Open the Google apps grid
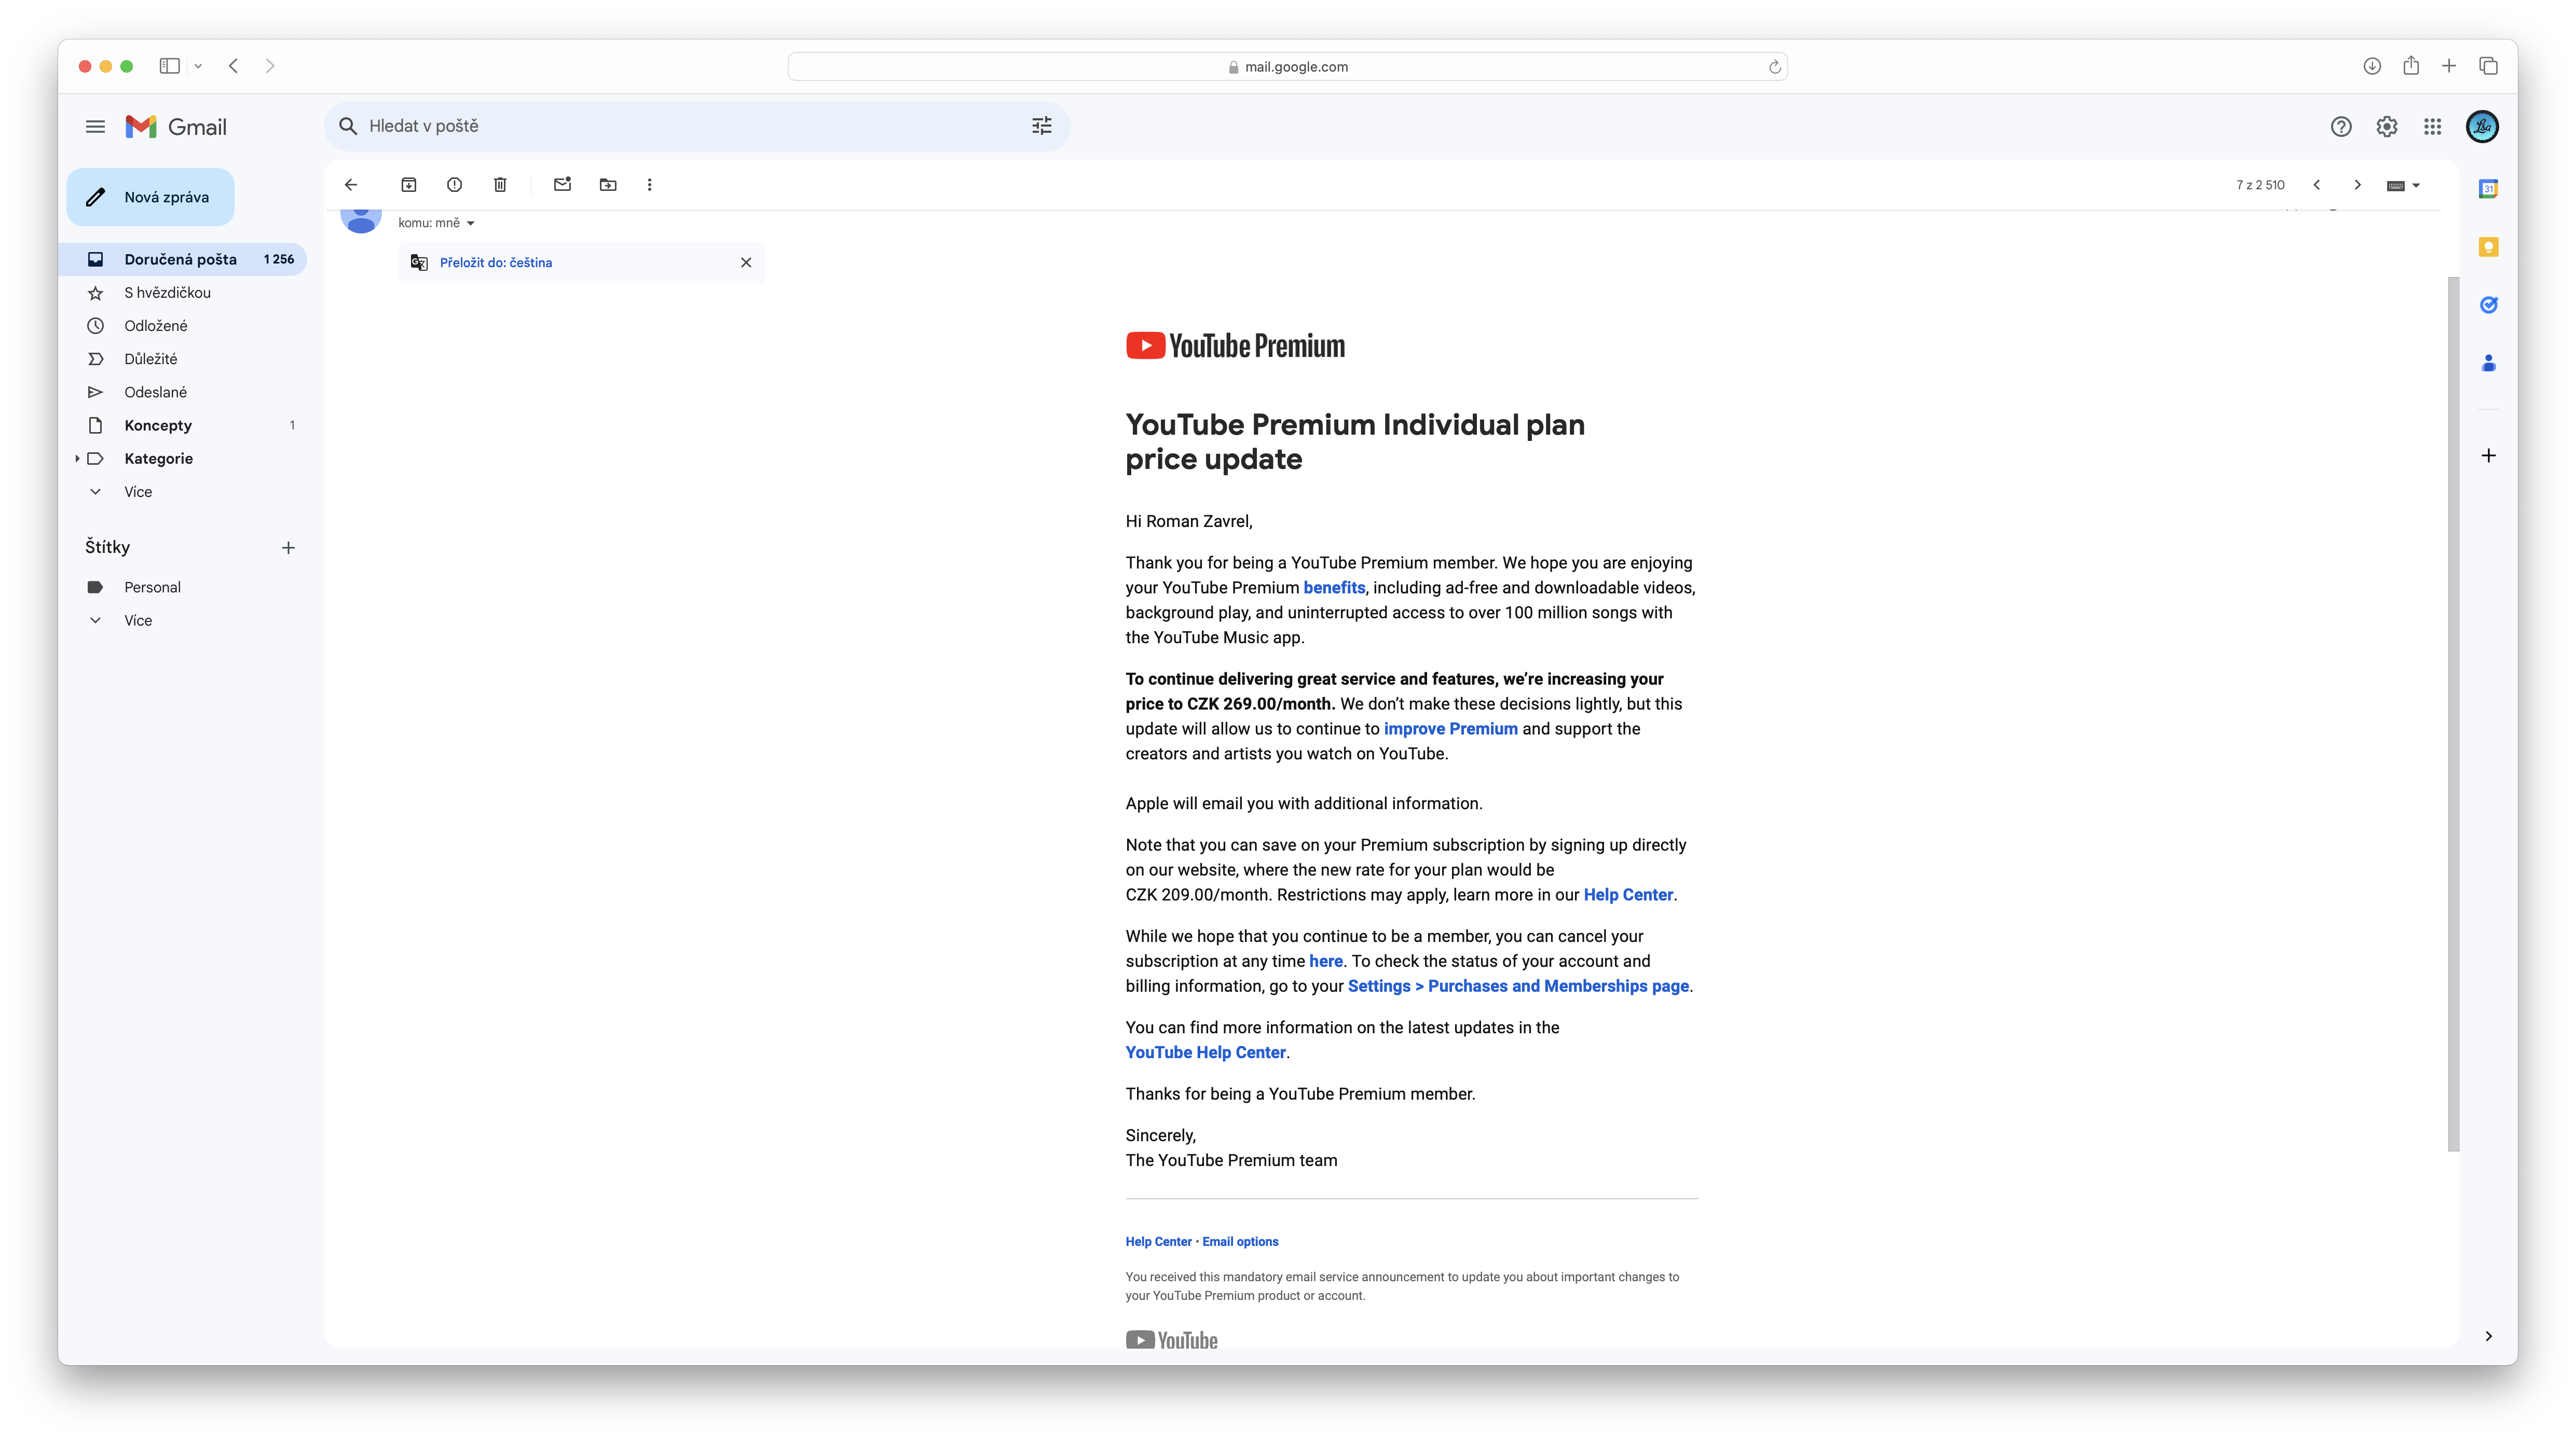Screen dimensions: 2576x1442 click(x=2433, y=127)
